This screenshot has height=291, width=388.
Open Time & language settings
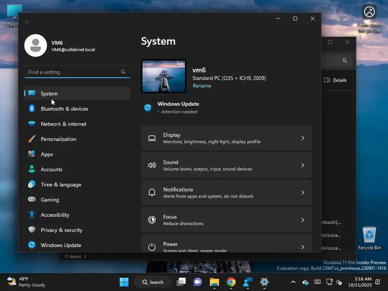click(77, 185)
